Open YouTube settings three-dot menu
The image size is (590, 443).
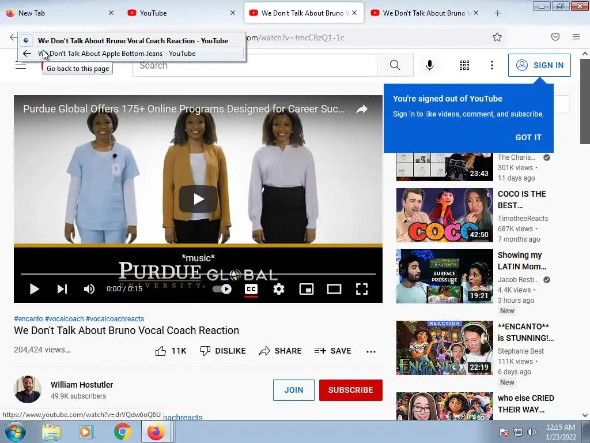pyautogui.click(x=492, y=65)
